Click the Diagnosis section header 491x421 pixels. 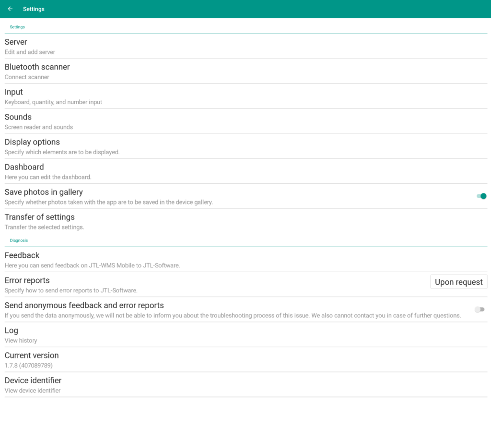(x=19, y=240)
